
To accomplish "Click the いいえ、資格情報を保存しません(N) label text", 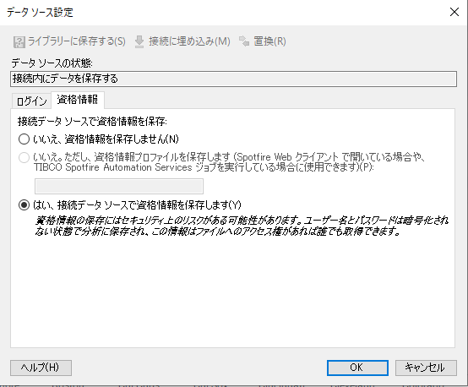I will click(106, 139).
